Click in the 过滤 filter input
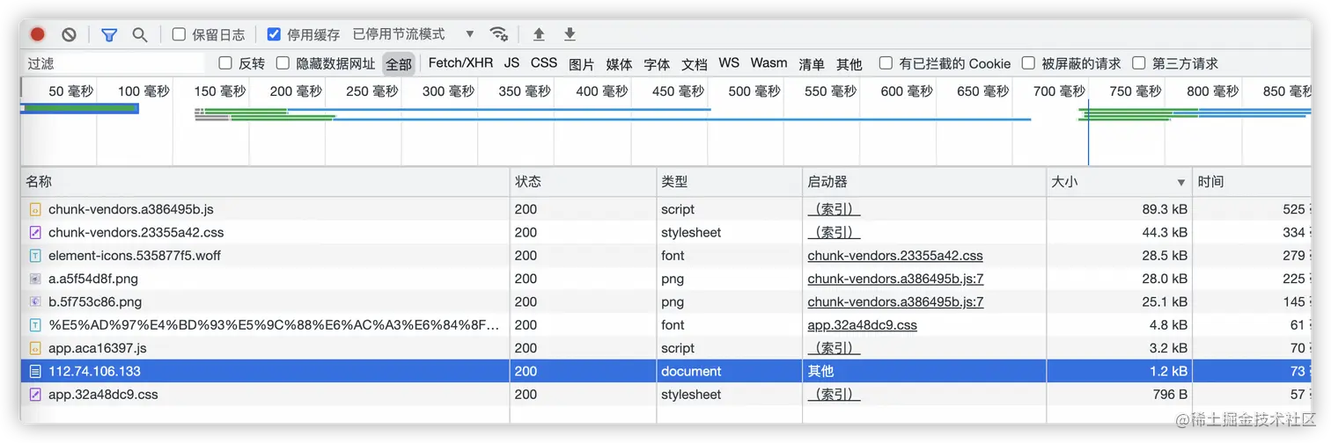1331x443 pixels. [x=113, y=63]
